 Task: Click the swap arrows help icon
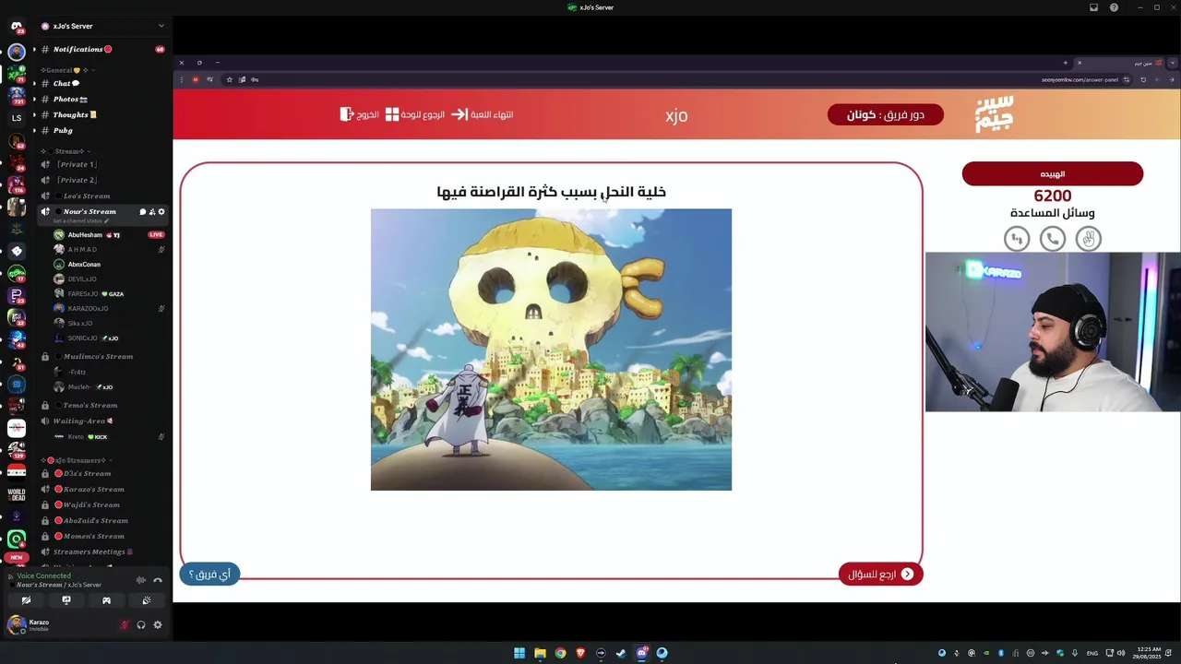(x=1016, y=239)
